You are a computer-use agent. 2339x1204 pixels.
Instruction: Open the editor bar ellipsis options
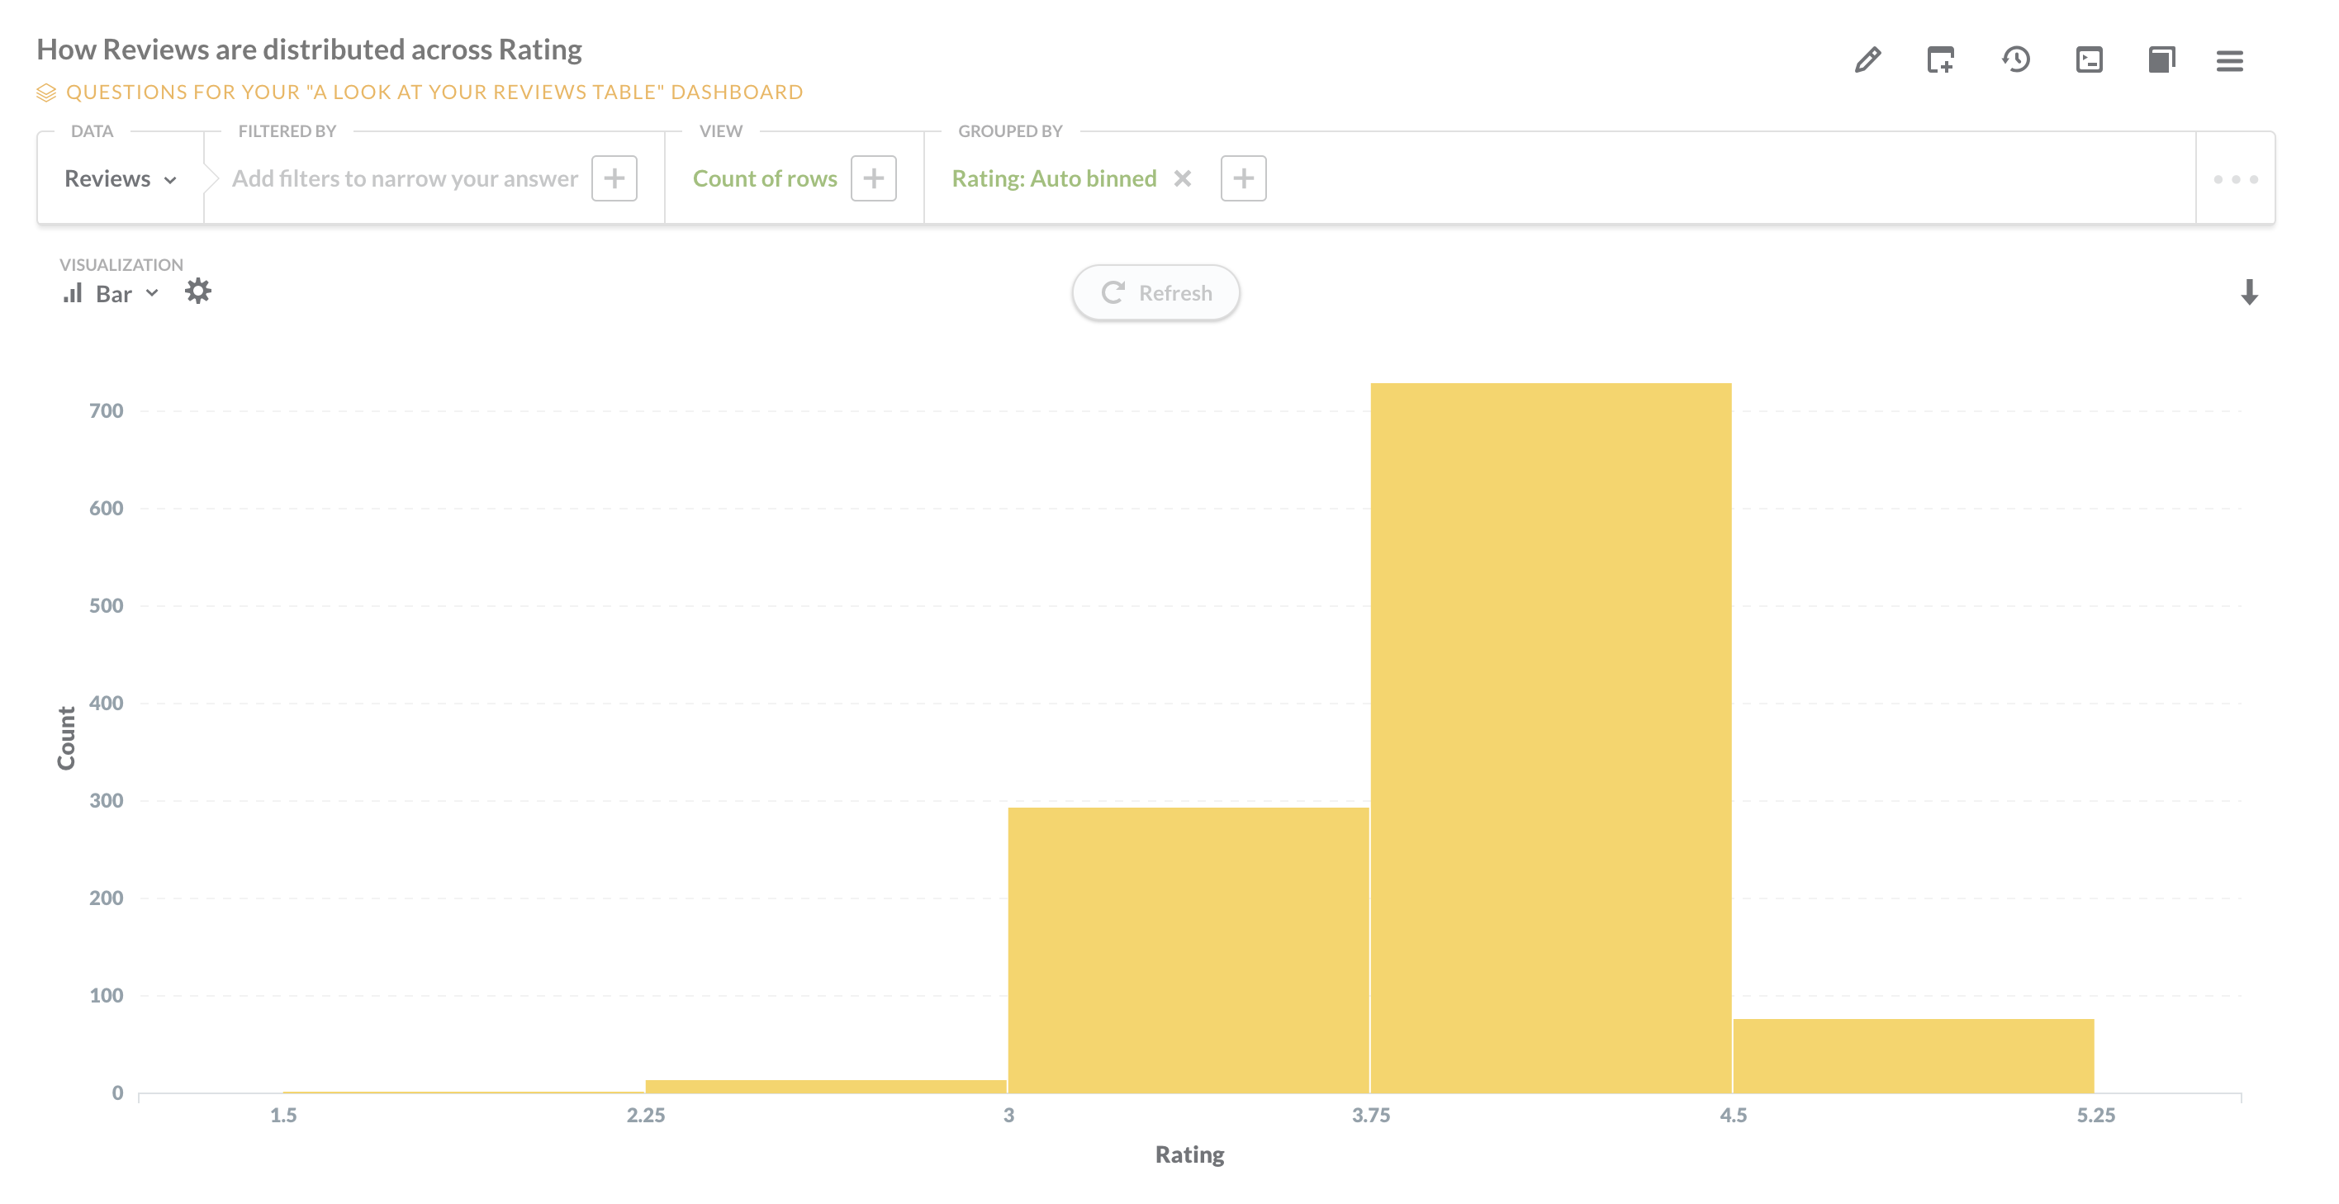point(2235,178)
